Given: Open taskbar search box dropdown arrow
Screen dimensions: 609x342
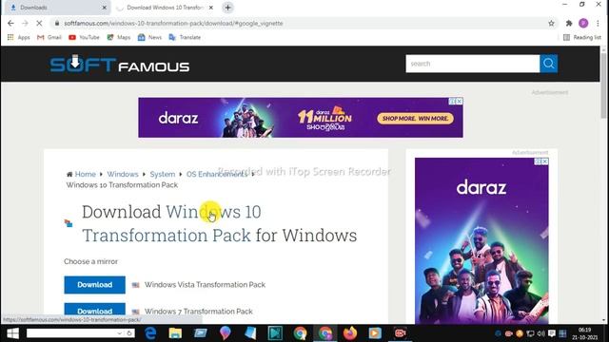Looking at the screenshot, I should click(x=120, y=333).
